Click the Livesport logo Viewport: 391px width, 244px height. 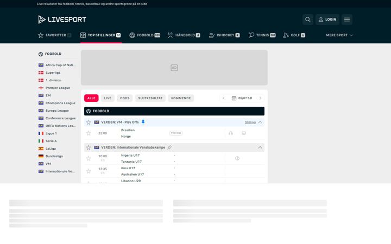[62, 20]
